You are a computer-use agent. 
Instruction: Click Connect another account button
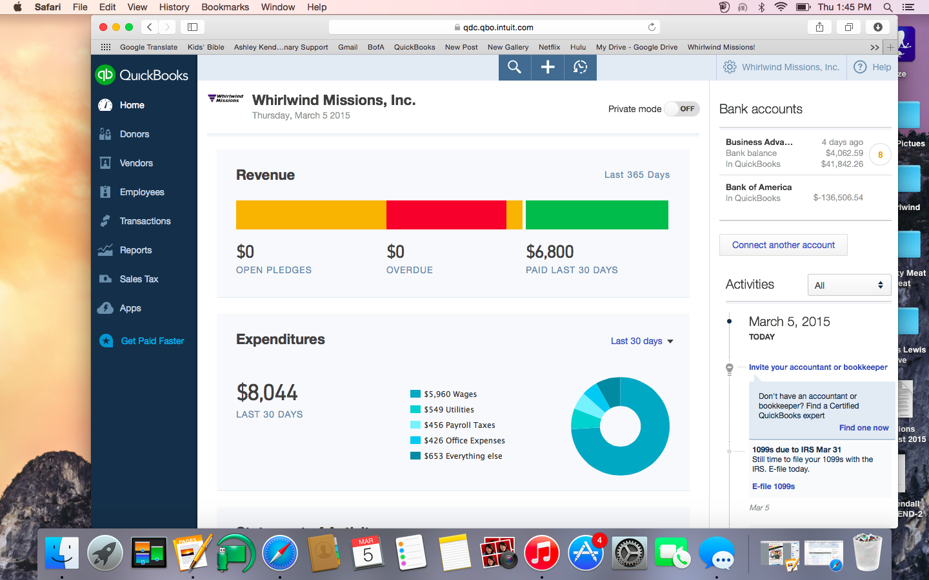tap(783, 245)
